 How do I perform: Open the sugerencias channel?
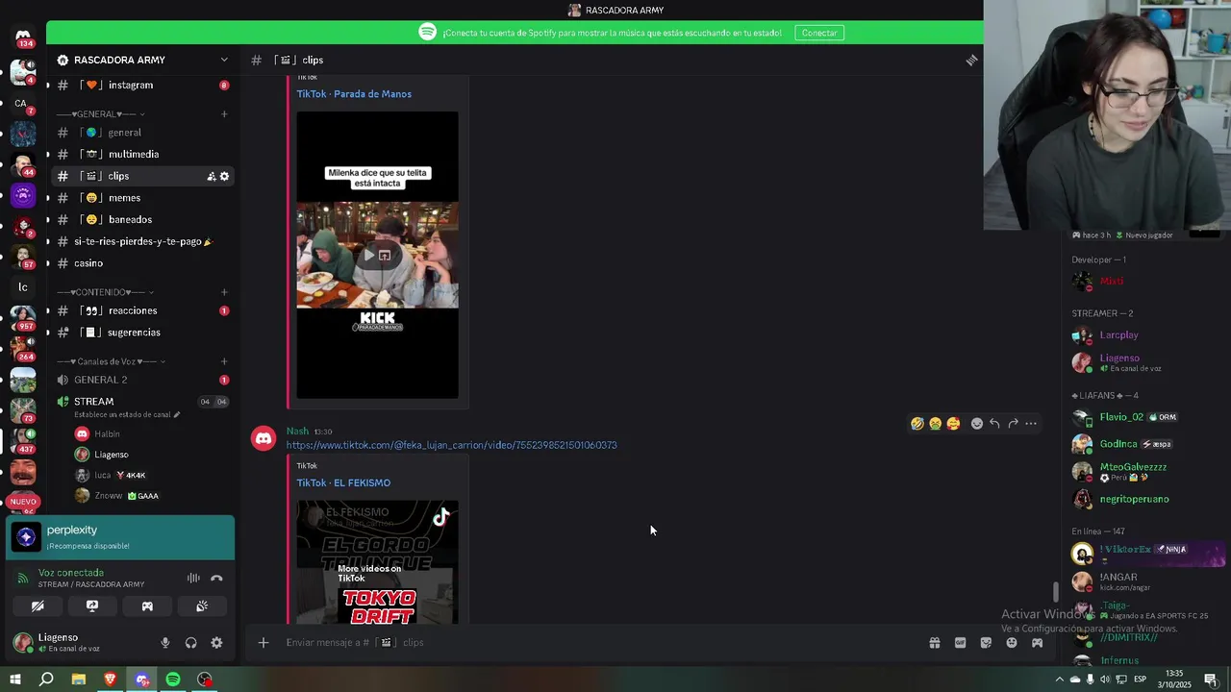[x=142, y=333]
